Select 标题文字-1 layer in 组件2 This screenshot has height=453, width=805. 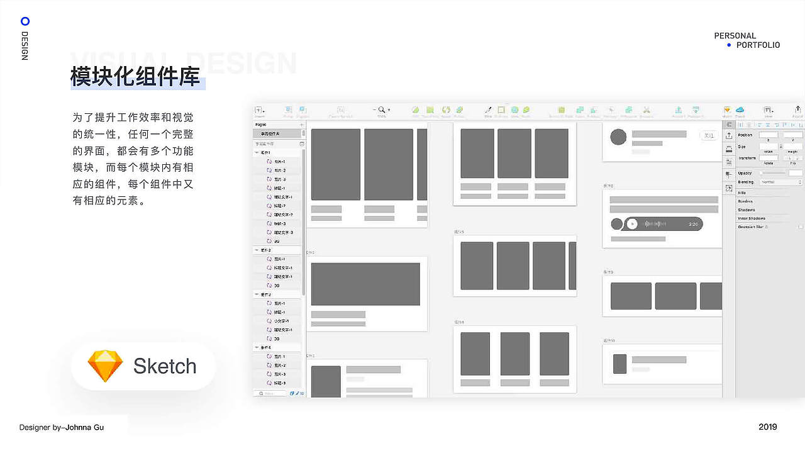click(282, 268)
